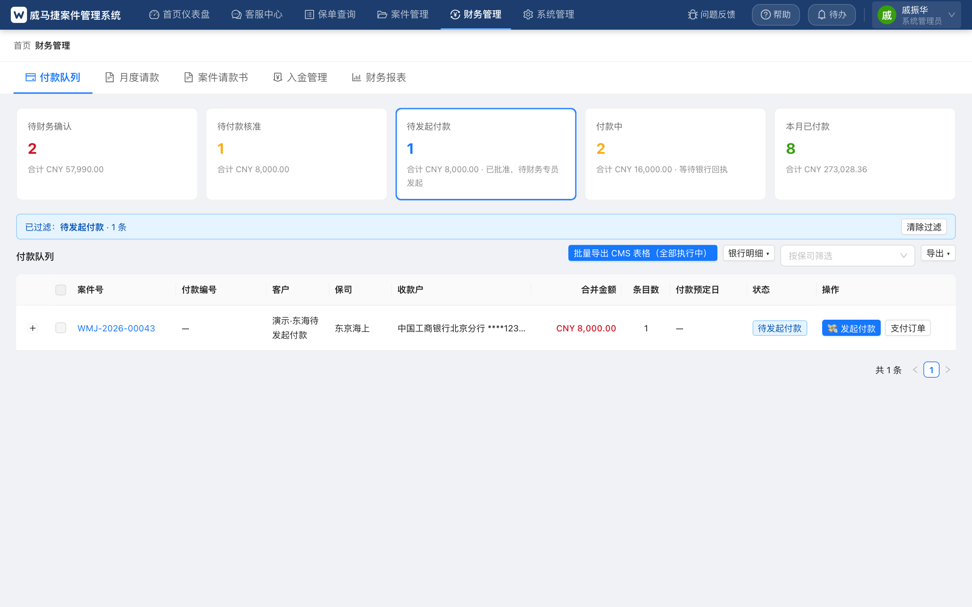972x607 pixels.
Task: Switch to the 入金管理 tab
Action: click(300, 77)
